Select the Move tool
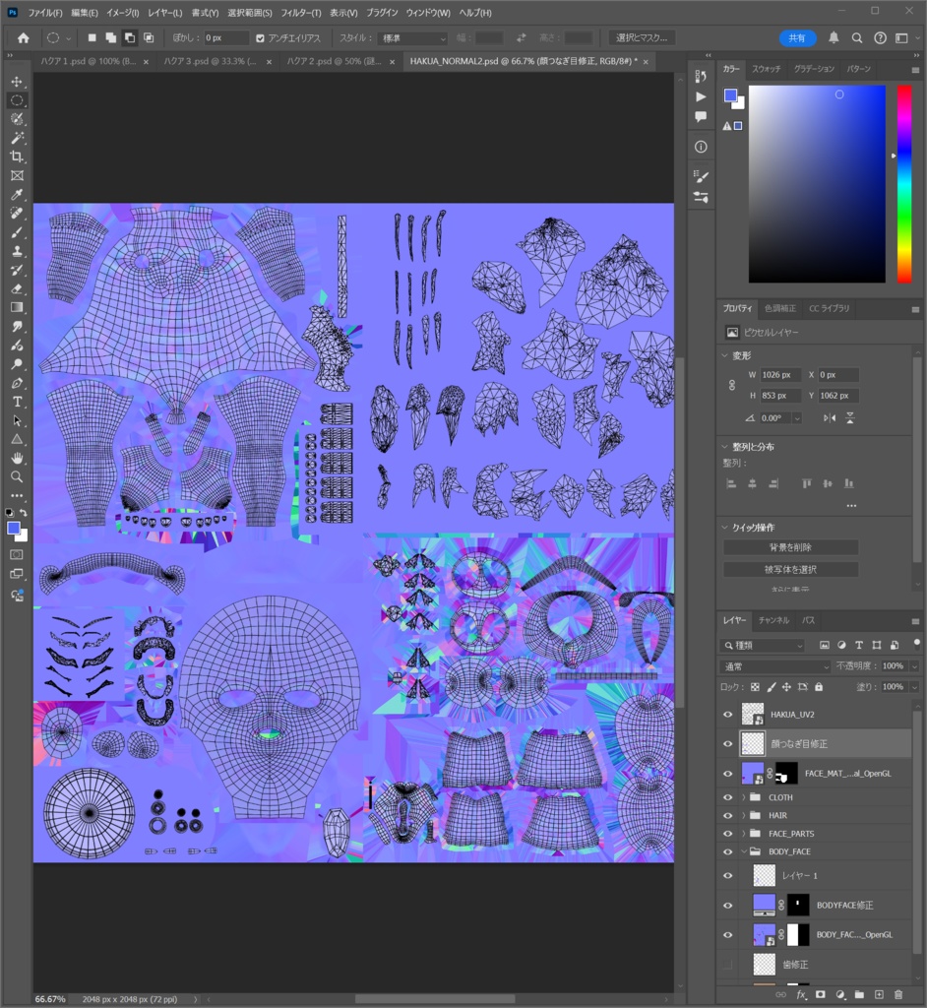Screen dimensions: 927x1008 (x=16, y=82)
